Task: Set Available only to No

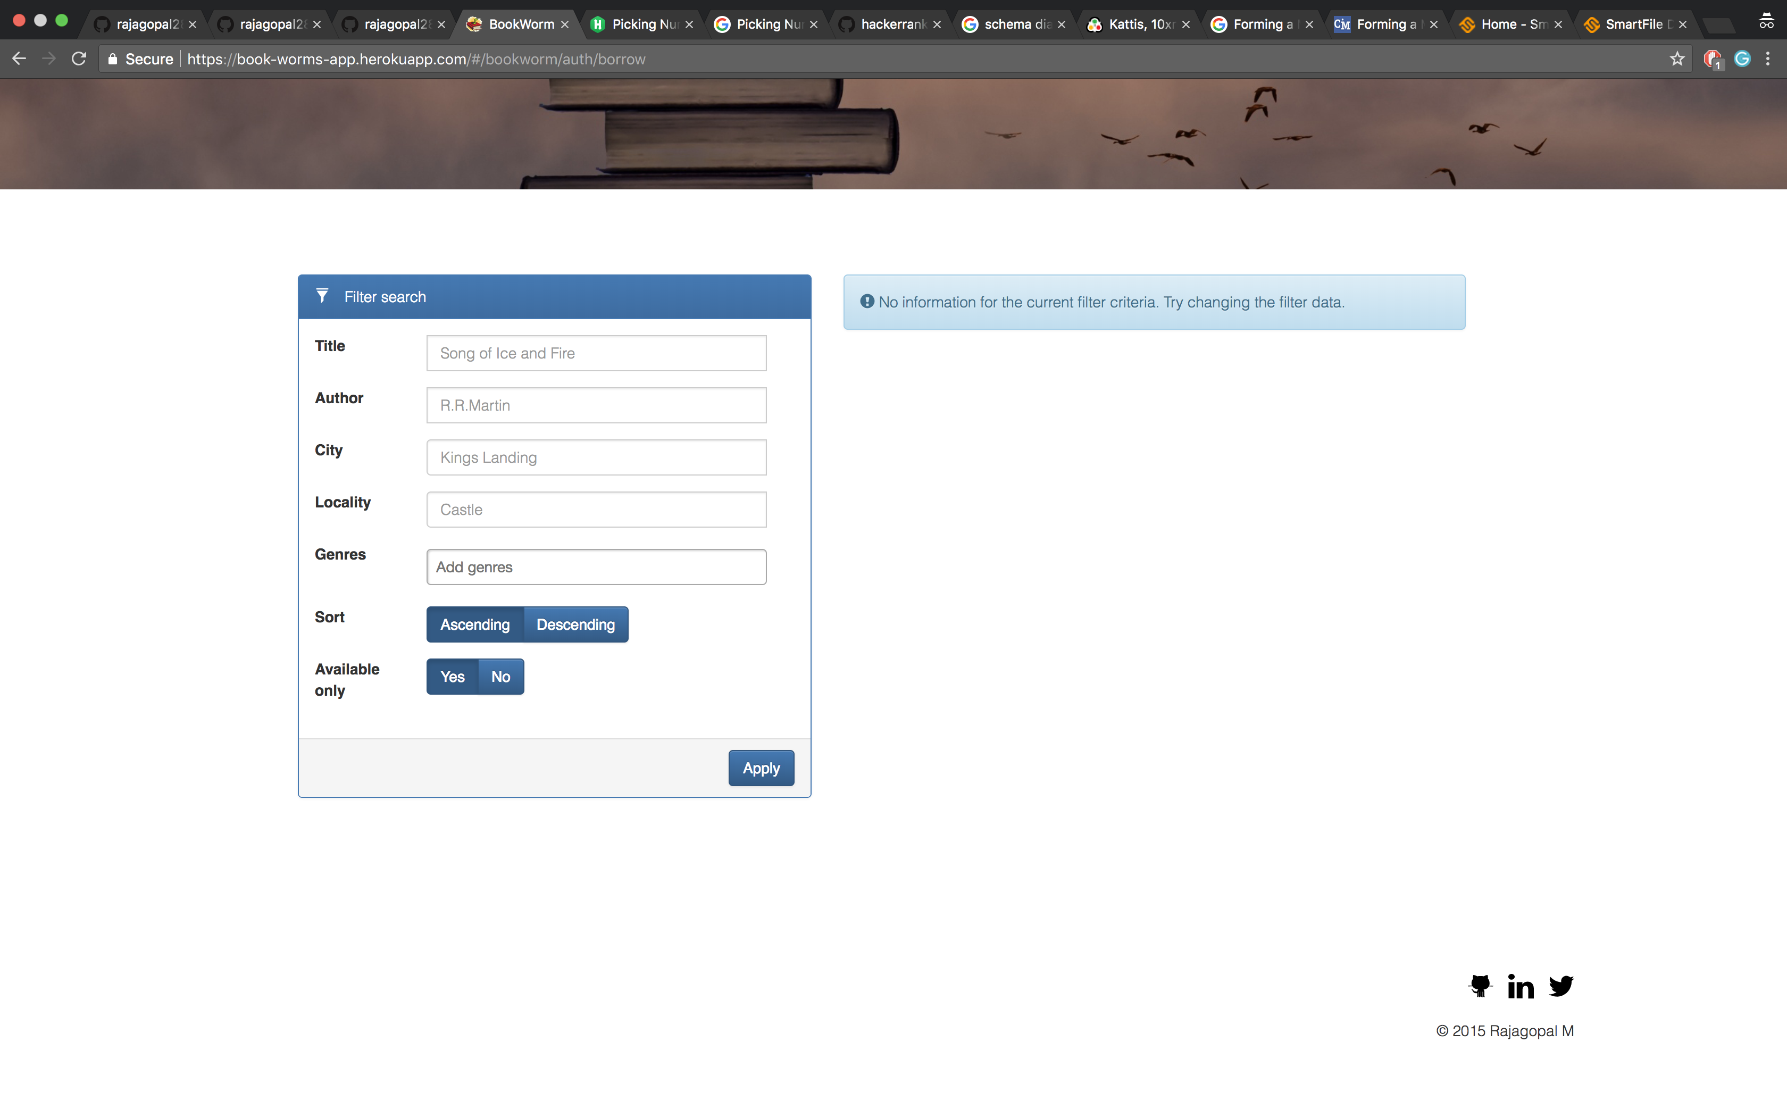Action: (500, 676)
